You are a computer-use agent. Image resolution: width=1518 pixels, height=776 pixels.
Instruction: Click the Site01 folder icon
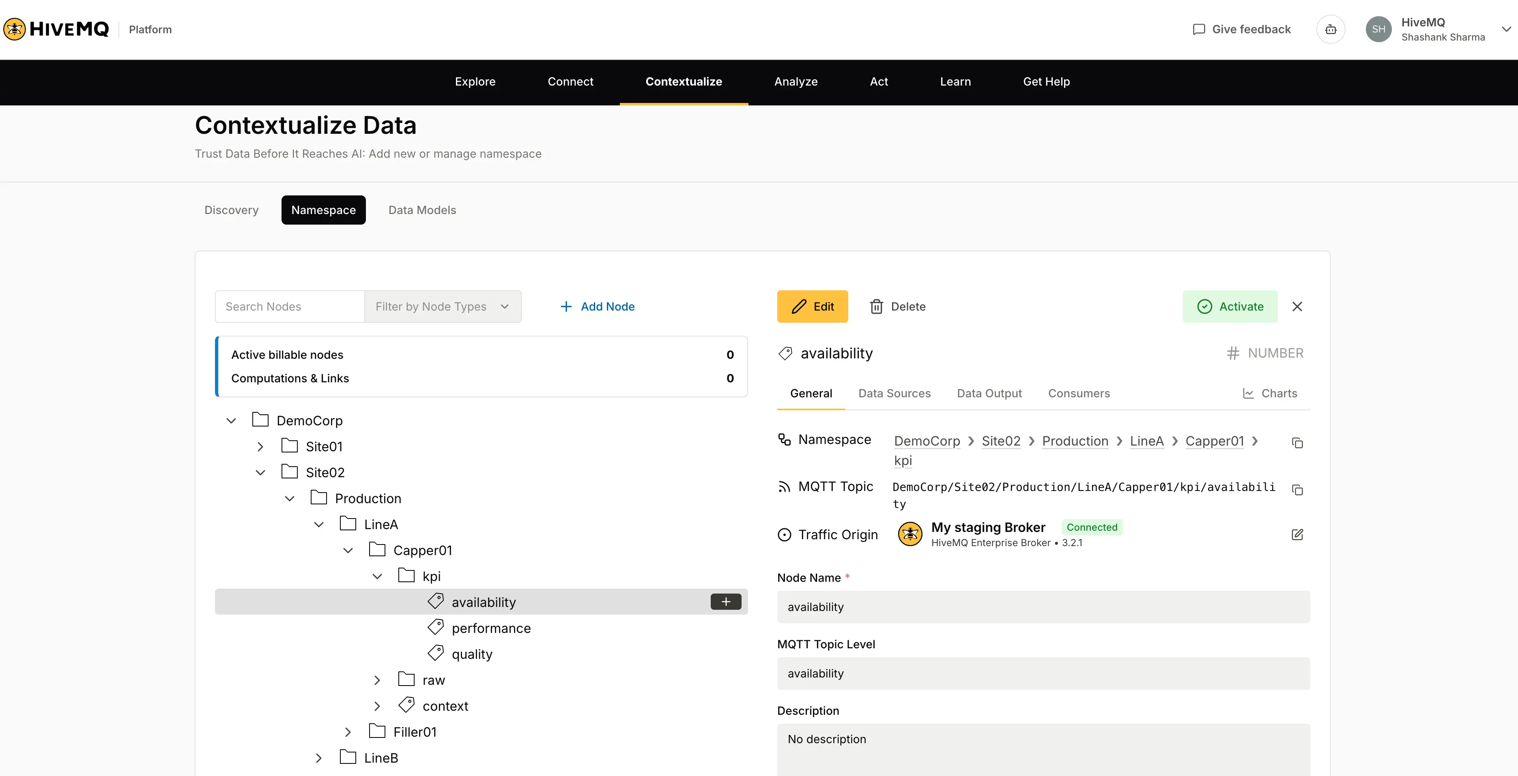click(x=289, y=445)
